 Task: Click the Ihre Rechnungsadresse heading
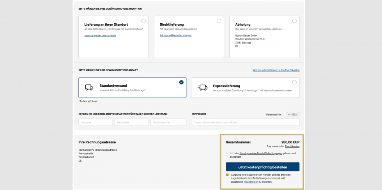click(x=97, y=142)
